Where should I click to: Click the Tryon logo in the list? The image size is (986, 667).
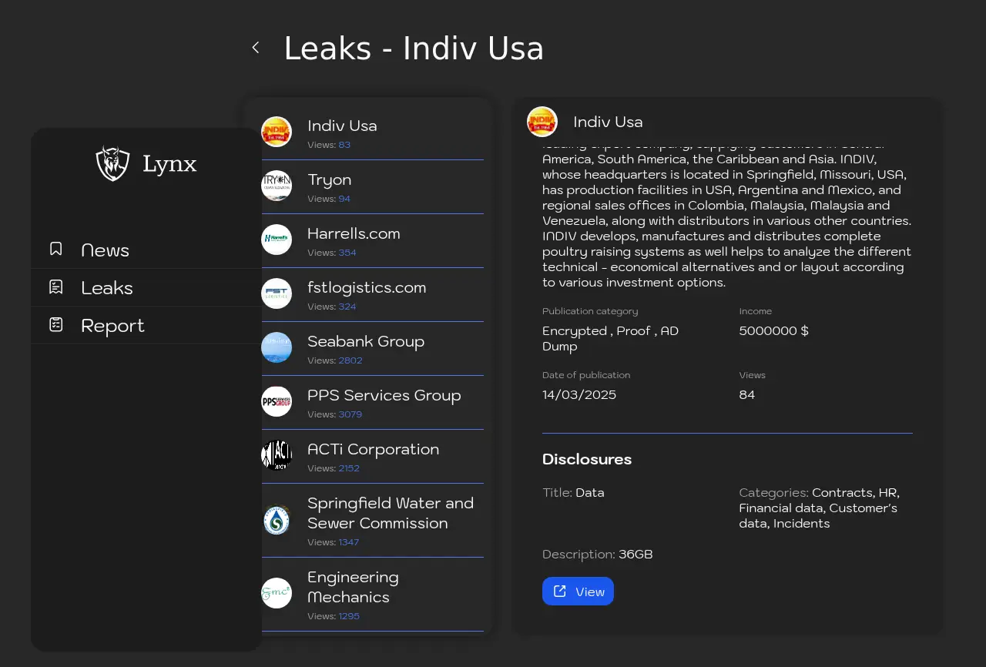[277, 186]
